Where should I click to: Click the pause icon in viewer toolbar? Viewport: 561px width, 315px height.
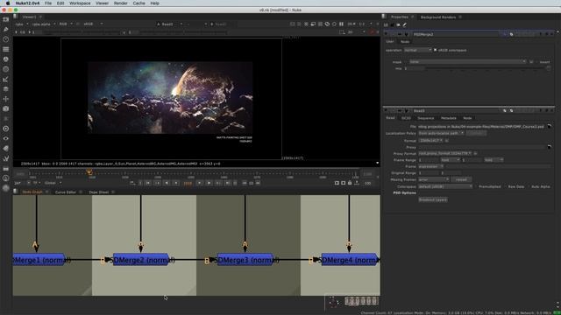(341, 24)
